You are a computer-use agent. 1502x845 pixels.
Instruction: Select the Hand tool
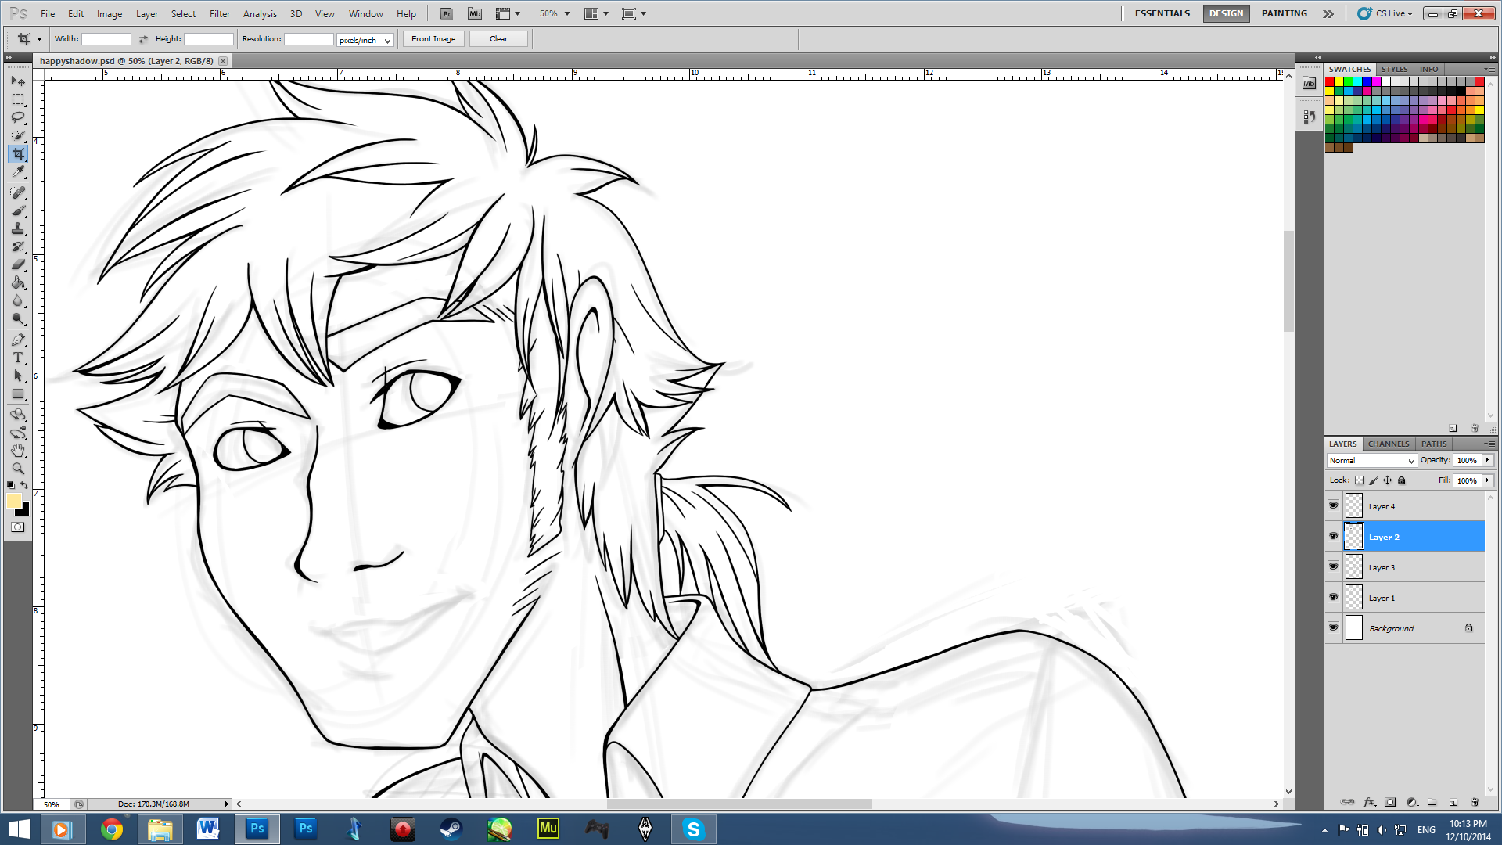coord(18,451)
